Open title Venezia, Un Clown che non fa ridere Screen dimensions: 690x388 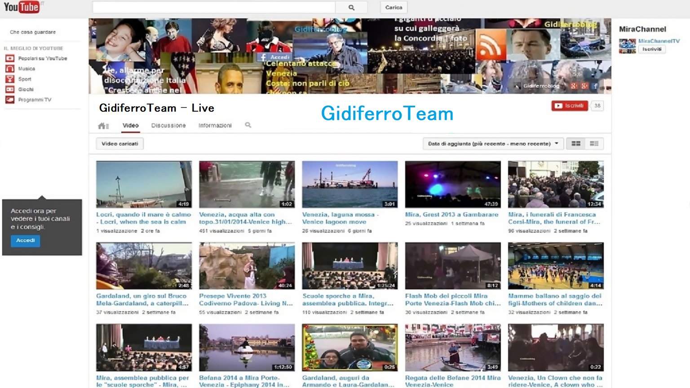555,381
